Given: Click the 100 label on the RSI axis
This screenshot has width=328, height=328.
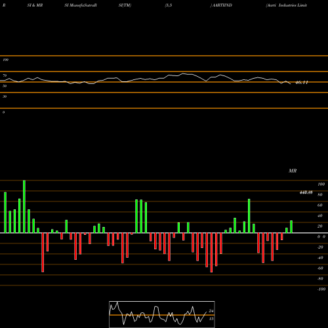Looking at the screenshot, I should point(5,60).
